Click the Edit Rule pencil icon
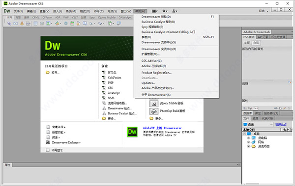 (285, 108)
